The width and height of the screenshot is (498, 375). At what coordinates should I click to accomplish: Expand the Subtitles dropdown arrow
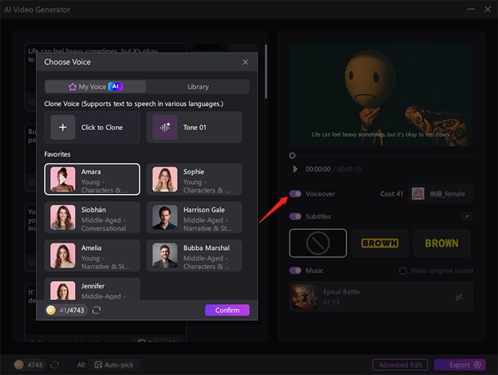(x=467, y=217)
